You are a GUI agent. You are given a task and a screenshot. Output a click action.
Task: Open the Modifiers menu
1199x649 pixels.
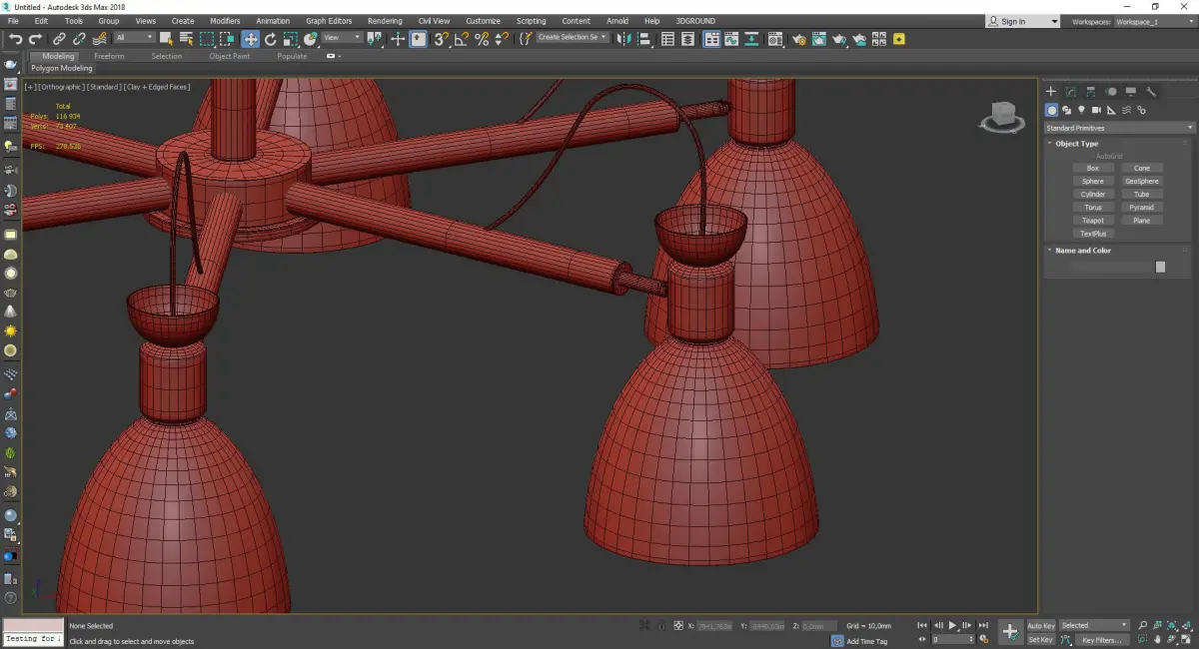pyautogui.click(x=225, y=21)
